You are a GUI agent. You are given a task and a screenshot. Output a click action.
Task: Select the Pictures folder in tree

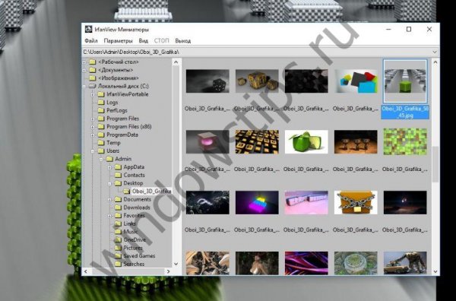[133, 248]
